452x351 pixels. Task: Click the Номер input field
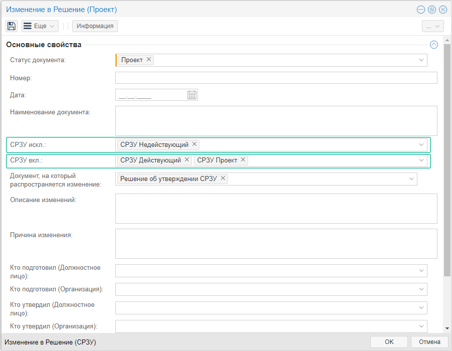(x=276, y=78)
